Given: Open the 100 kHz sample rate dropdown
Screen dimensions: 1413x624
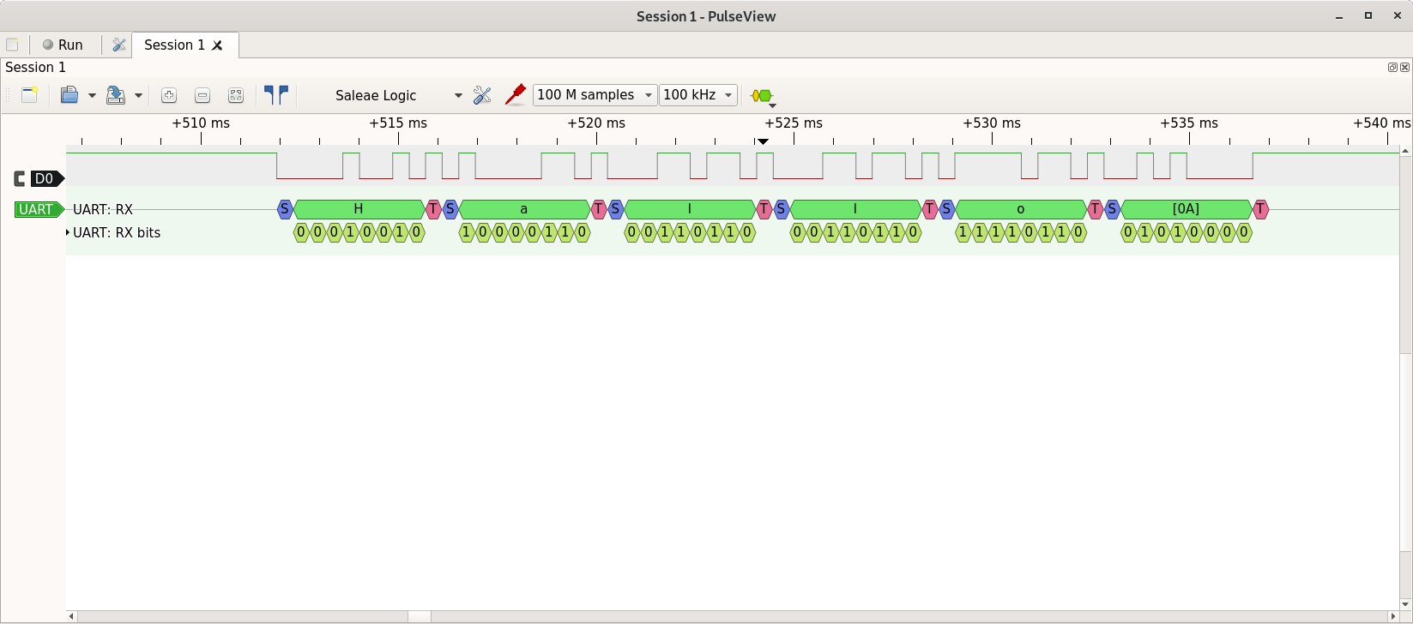Looking at the screenshot, I should pyautogui.click(x=698, y=94).
